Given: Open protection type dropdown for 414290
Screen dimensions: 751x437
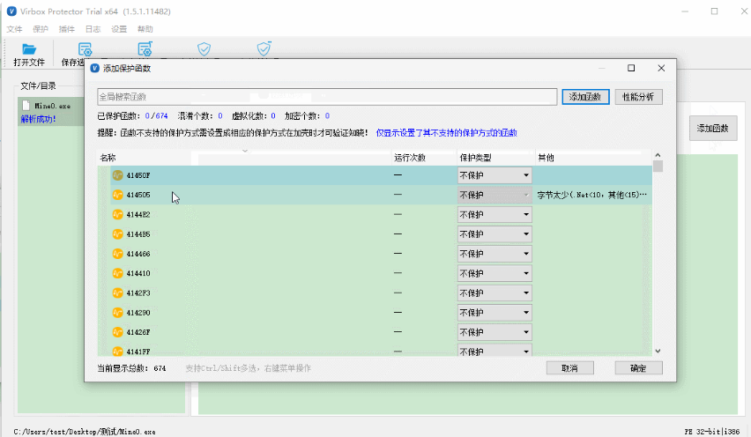Looking at the screenshot, I should click(x=494, y=313).
